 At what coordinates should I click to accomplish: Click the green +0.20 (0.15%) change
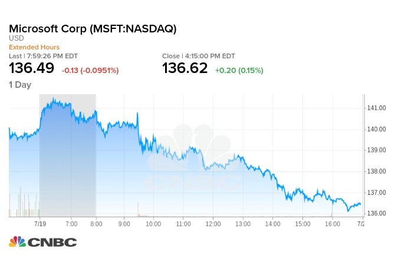coord(239,70)
